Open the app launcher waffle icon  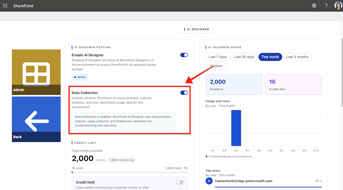pos(5,5)
